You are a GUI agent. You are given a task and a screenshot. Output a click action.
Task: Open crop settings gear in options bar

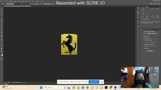point(53,4)
